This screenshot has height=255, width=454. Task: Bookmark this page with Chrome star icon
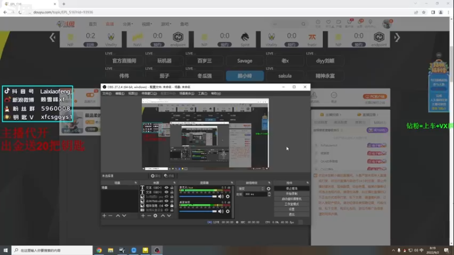click(424, 12)
